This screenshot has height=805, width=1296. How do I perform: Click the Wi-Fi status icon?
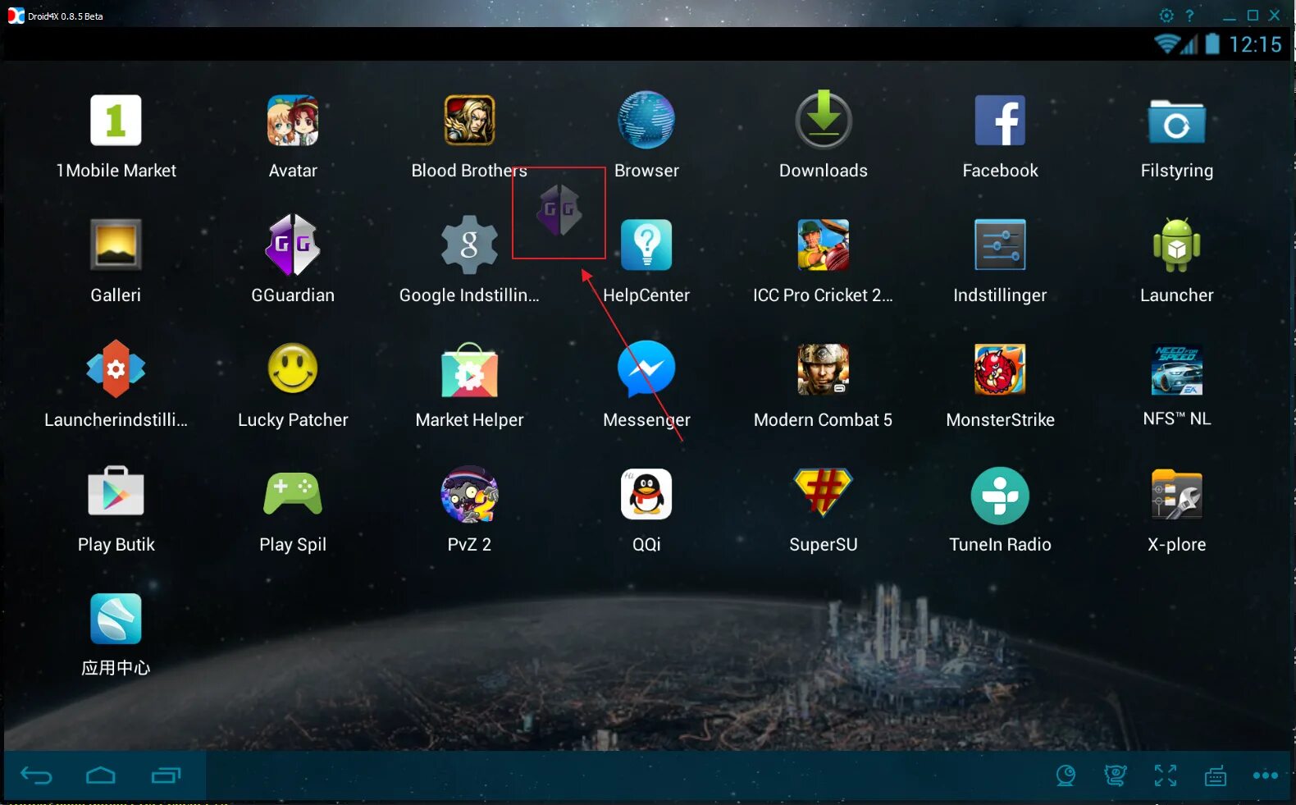coord(1166,44)
